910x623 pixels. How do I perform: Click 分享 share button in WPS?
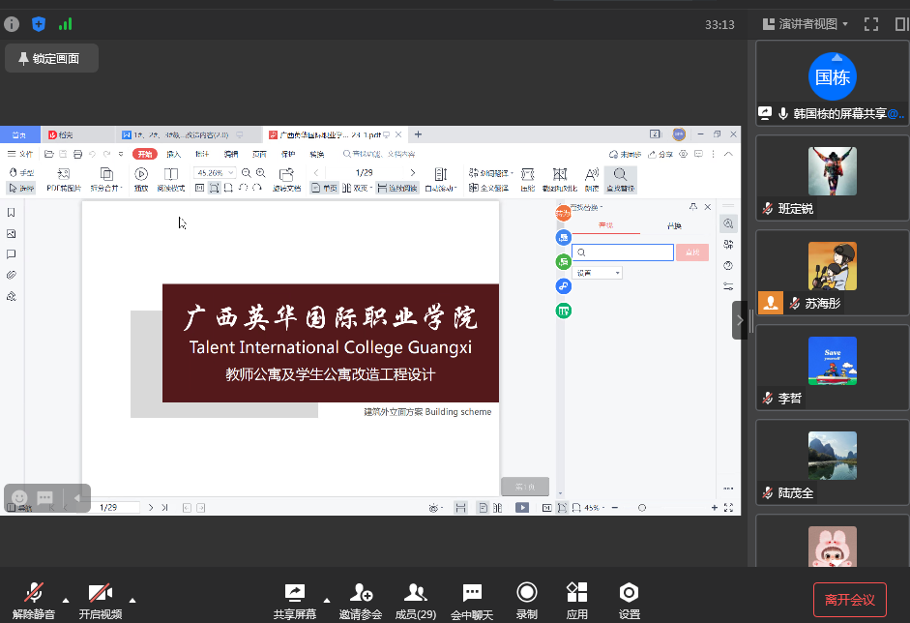coord(660,154)
